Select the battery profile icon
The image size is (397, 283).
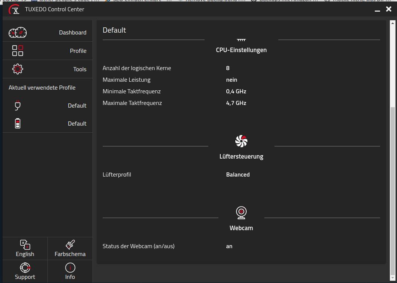point(17,123)
